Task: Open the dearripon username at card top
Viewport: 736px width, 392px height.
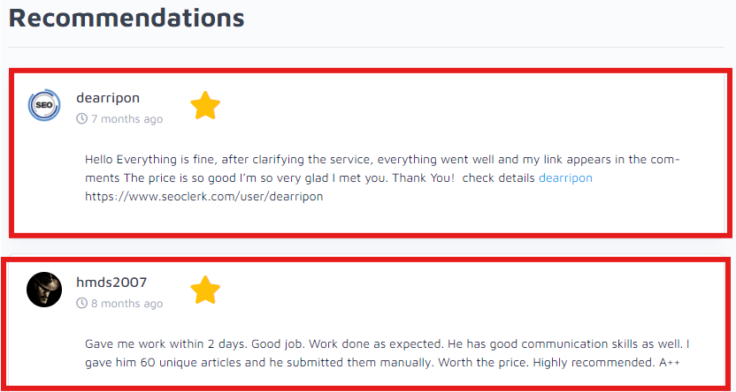Action: tap(108, 97)
